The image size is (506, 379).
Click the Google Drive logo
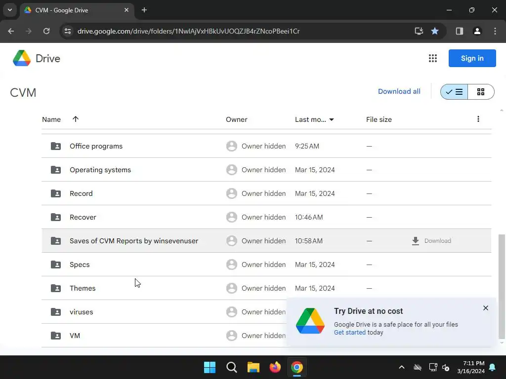pyautogui.click(x=22, y=58)
